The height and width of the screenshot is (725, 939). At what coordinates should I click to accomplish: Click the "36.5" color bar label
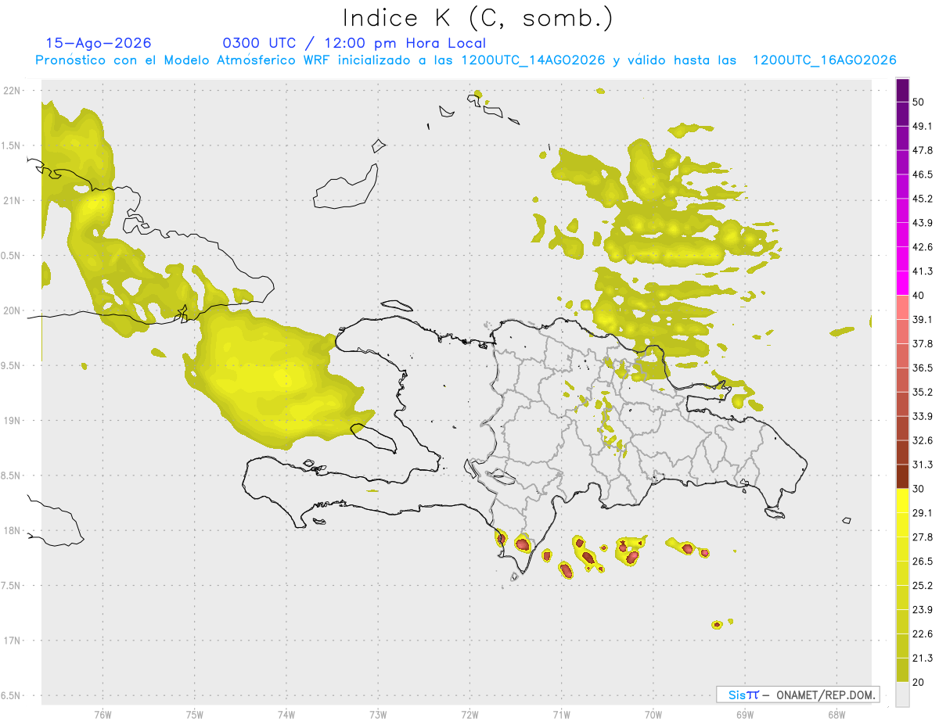pos(923,368)
